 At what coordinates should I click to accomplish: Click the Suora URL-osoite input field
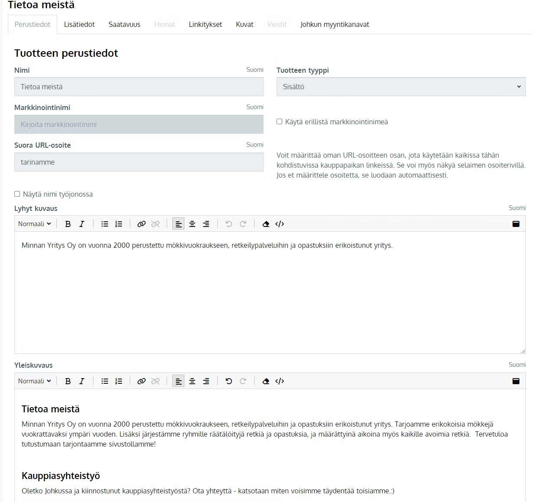click(139, 162)
